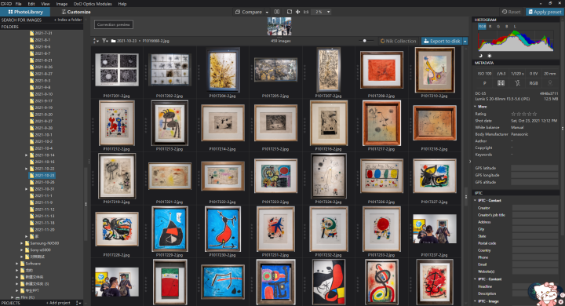Click the 1:1 zoom icon in toolbar
Image resolution: width=565 pixels, height=306 pixels.
(x=306, y=12)
